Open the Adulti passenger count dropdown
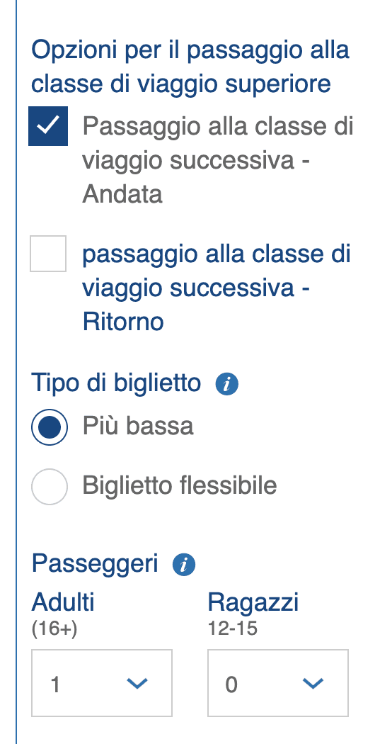 (102, 683)
